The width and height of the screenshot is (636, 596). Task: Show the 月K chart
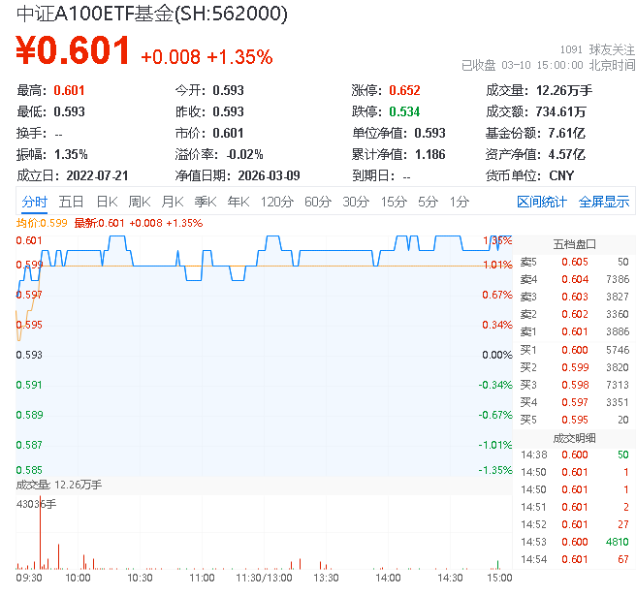coord(173,202)
